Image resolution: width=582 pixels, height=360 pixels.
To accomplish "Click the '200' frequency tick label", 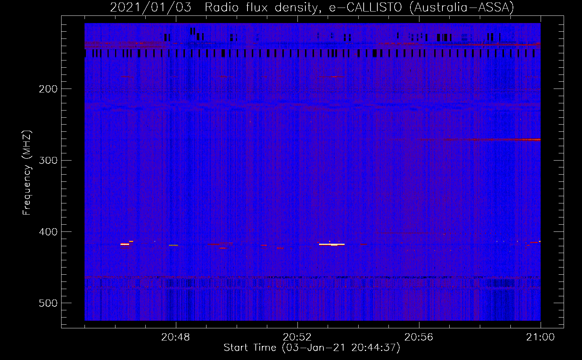I will pos(48,89).
